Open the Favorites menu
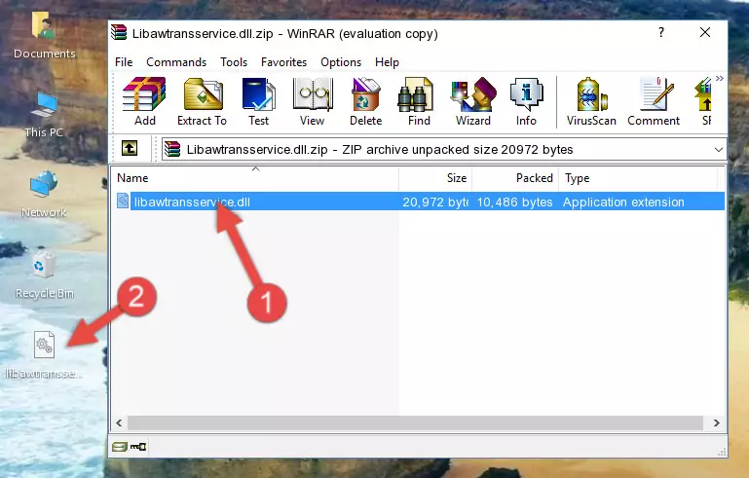Screen dimensions: 749x478 tap(283, 62)
